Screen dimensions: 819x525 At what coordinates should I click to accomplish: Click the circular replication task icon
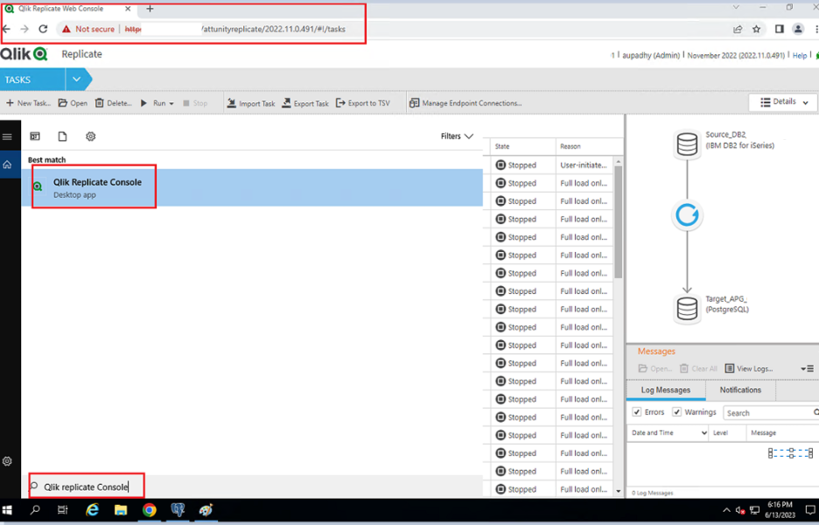coord(687,214)
